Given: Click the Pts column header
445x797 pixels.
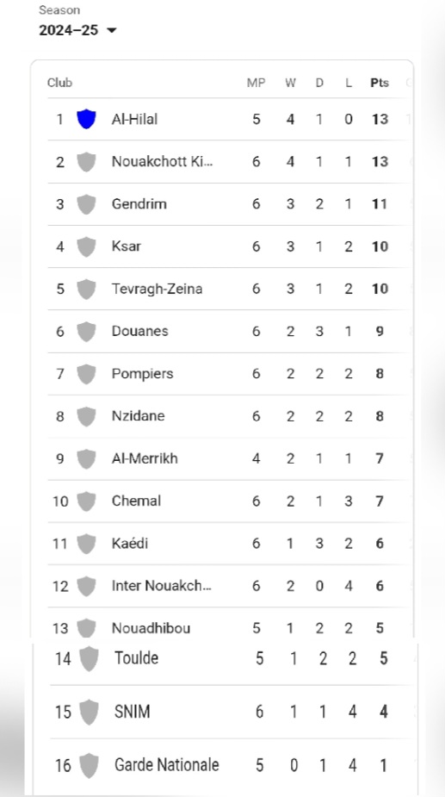Looking at the screenshot, I should tap(380, 83).
